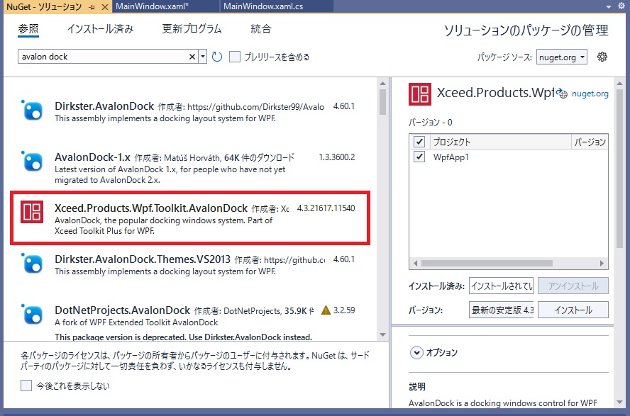Image resolution: width=630 pixels, height=416 pixels.
Task: Select the Dirkster.AvalonDock package title
Action: tap(104, 106)
